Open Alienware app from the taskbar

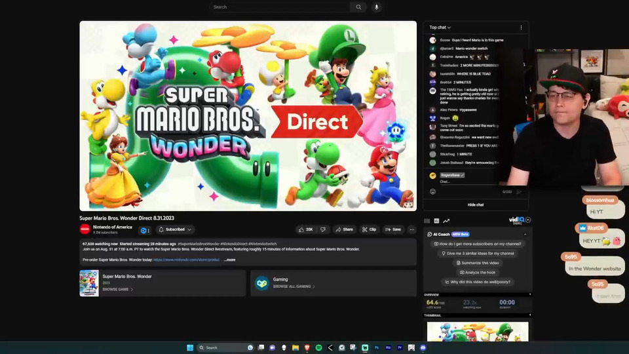pos(284,347)
